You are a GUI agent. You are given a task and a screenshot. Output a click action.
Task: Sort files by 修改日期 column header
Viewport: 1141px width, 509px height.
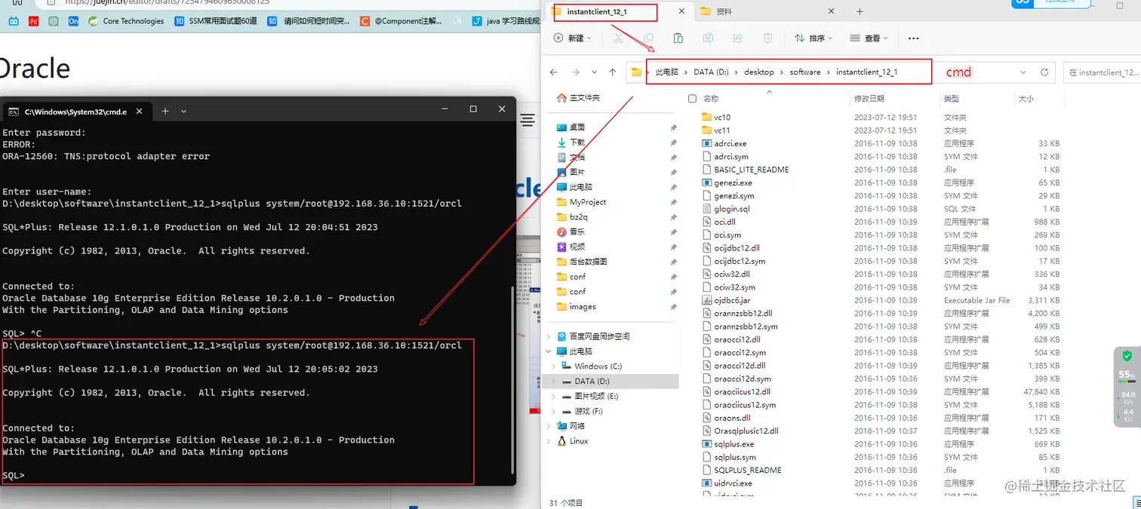[869, 99]
